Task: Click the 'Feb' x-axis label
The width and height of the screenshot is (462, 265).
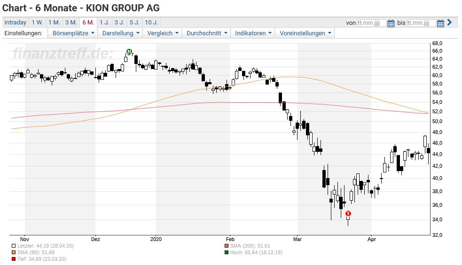Action: click(x=230, y=239)
